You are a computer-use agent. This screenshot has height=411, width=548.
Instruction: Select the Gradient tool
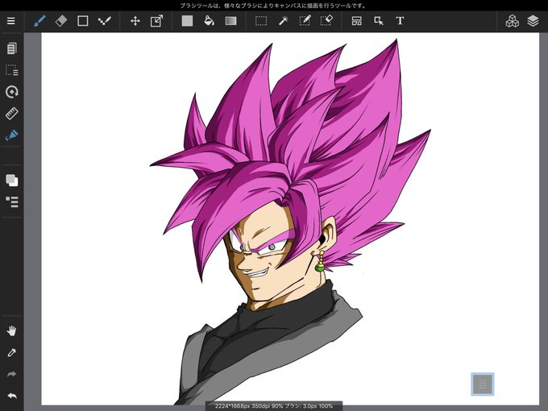pos(230,21)
